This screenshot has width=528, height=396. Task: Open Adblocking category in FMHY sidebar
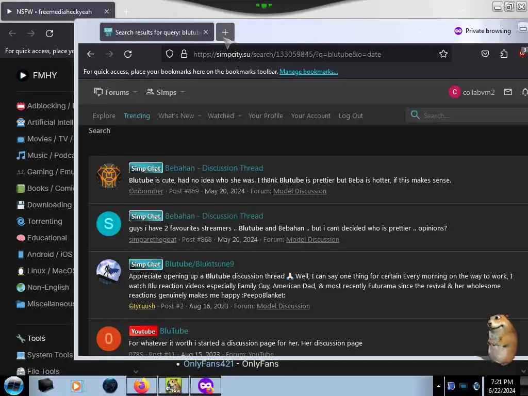[x=45, y=106]
